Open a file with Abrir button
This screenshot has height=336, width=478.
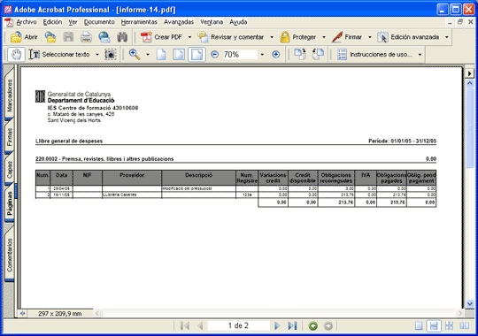[x=24, y=37]
